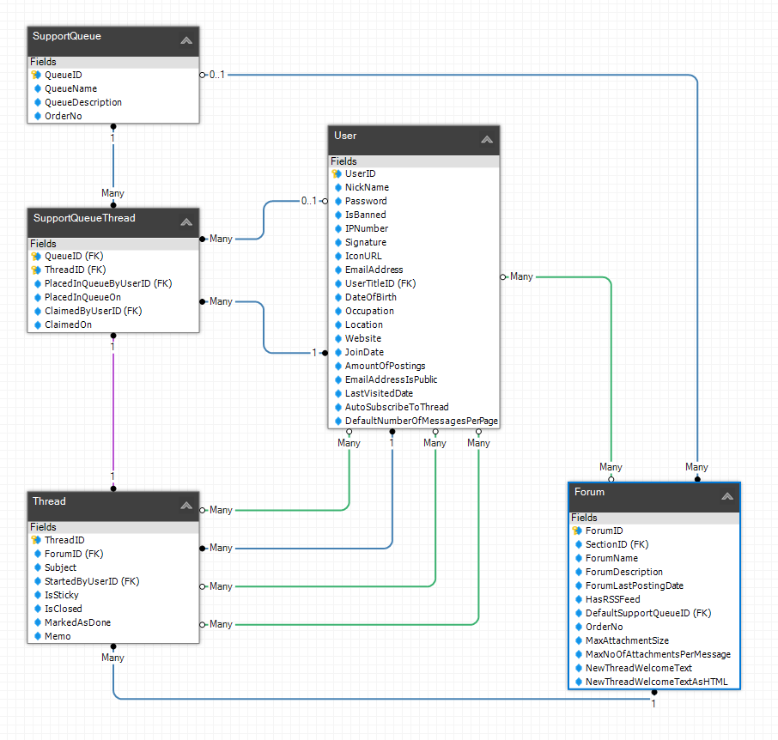
Task: Select the EmailAddressIsPublic field
Action: (414, 379)
